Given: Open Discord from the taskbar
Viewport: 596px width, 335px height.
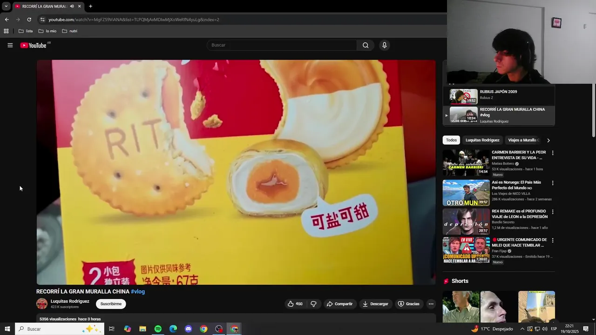Looking at the screenshot, I should click(x=189, y=329).
